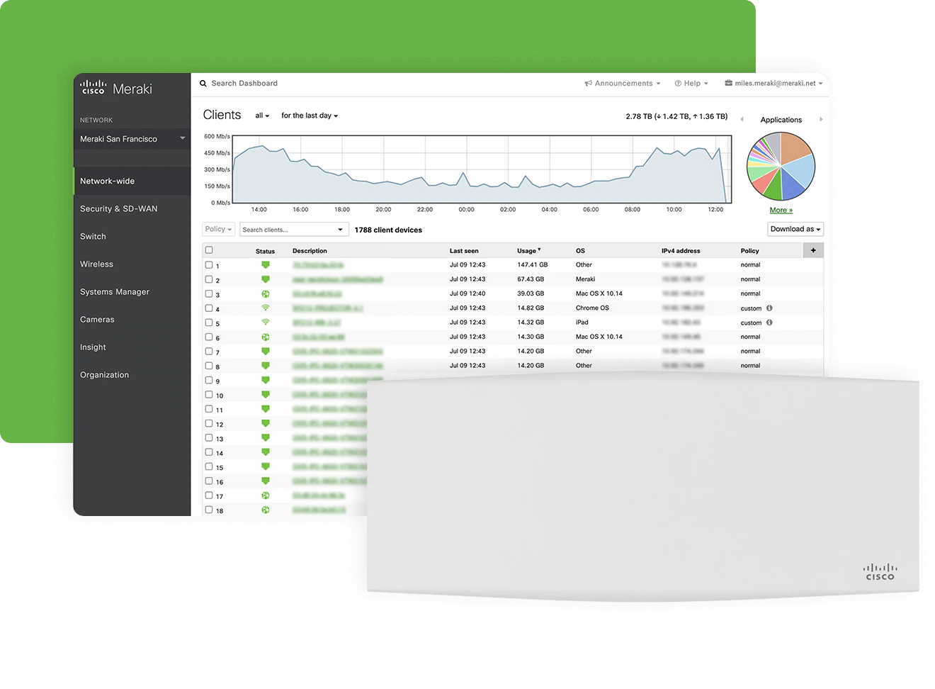Click the Cisco Meraki logo in the sidebar

pyautogui.click(x=115, y=87)
